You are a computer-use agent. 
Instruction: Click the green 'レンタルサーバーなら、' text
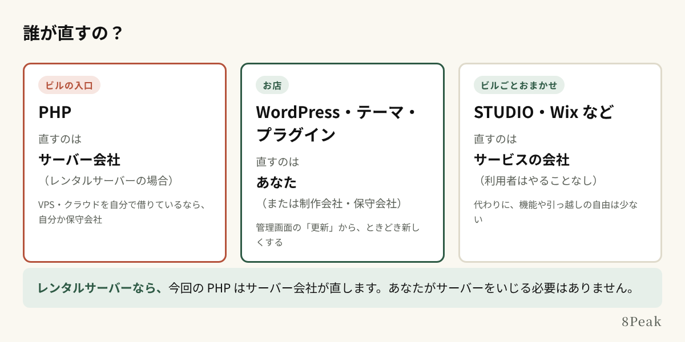click(100, 288)
